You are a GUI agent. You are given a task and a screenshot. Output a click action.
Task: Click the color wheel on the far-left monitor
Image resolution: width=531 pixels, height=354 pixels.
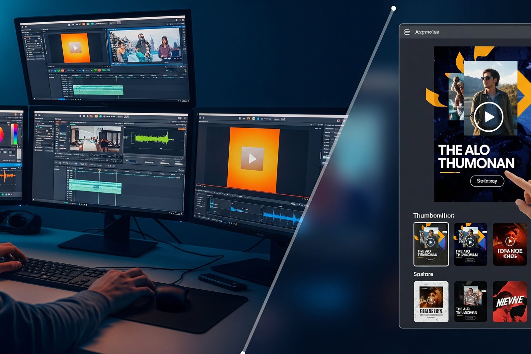point(1,134)
